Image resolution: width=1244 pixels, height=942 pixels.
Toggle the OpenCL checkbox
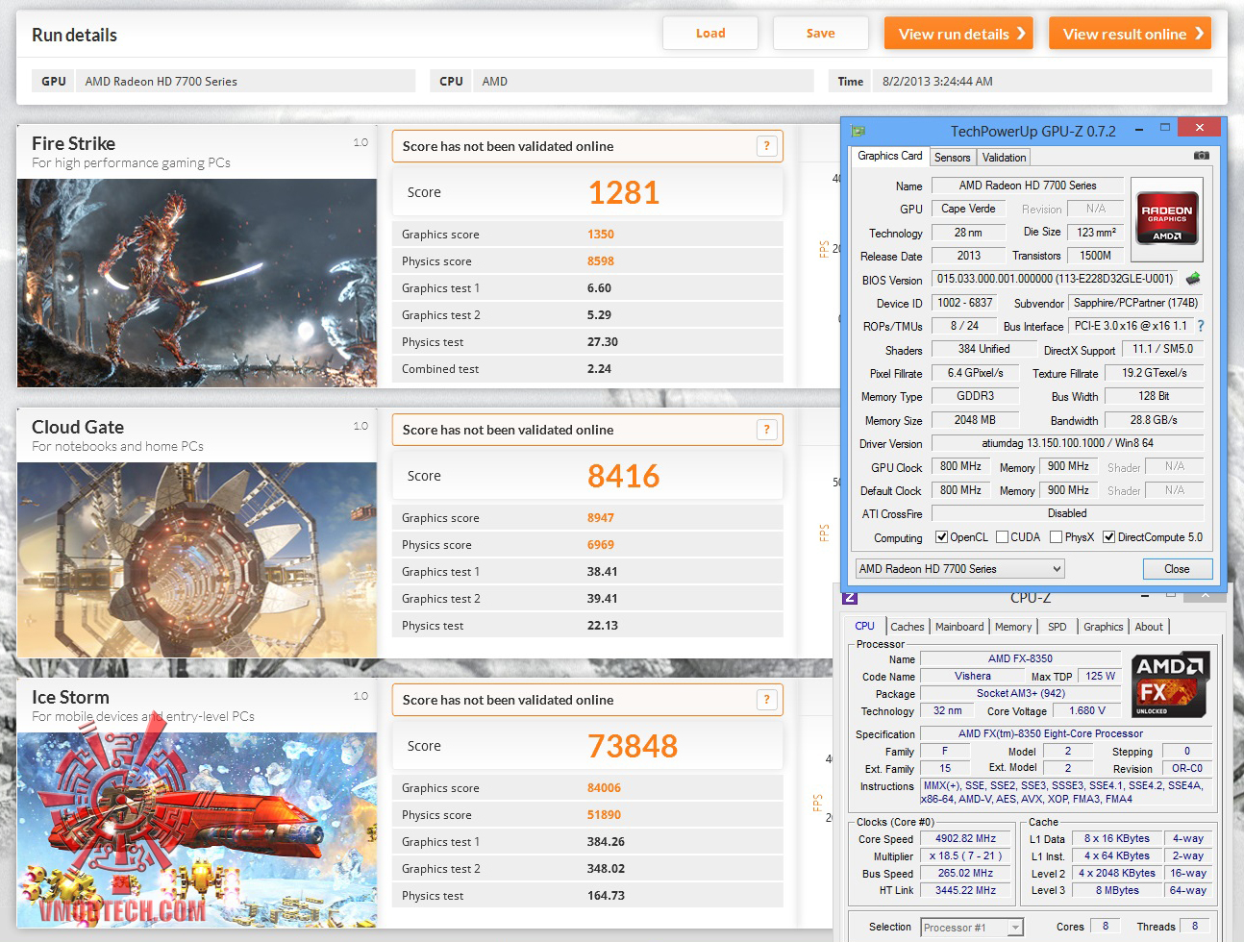[941, 537]
